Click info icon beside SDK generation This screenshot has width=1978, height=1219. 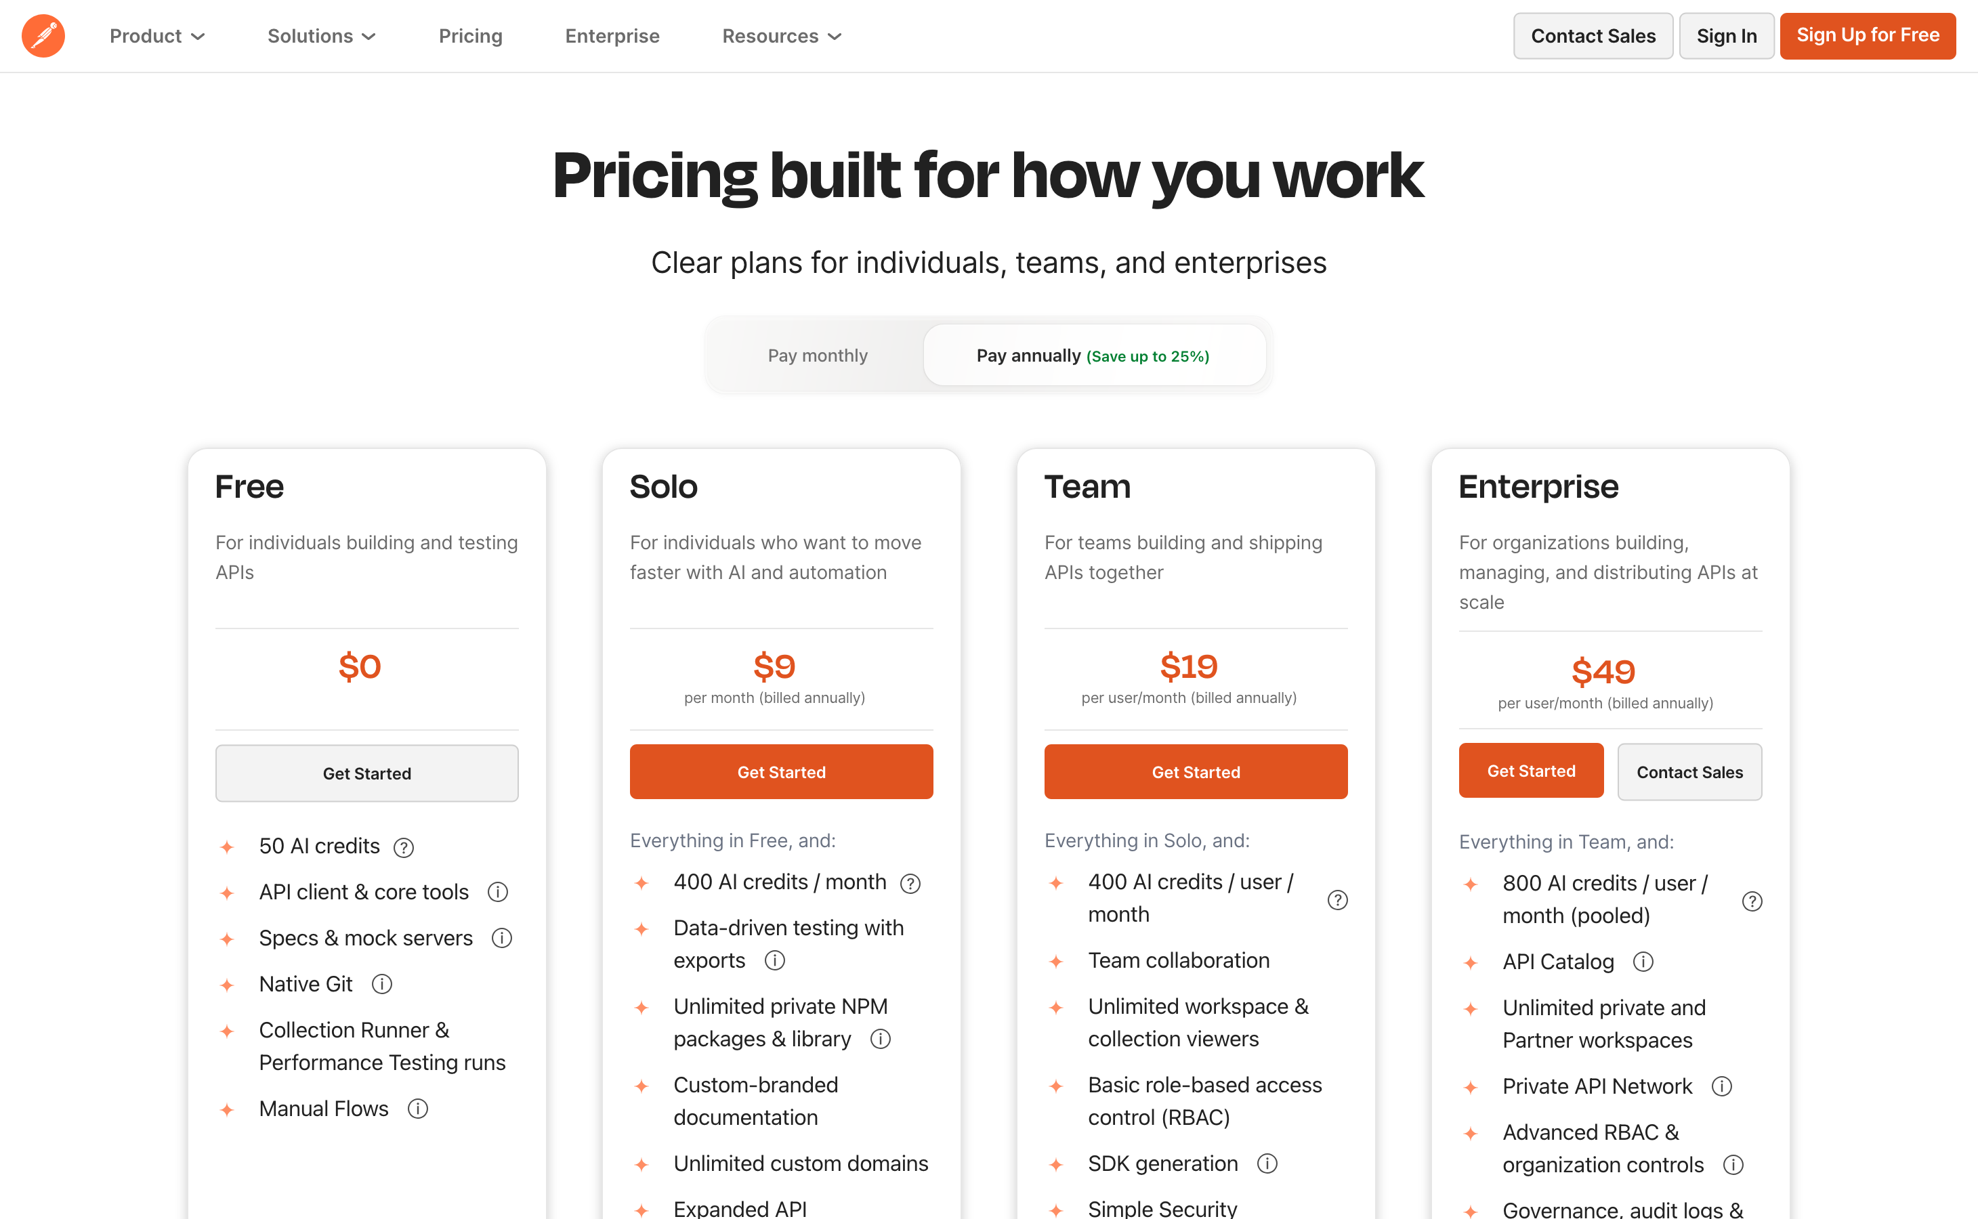coord(1267,1163)
